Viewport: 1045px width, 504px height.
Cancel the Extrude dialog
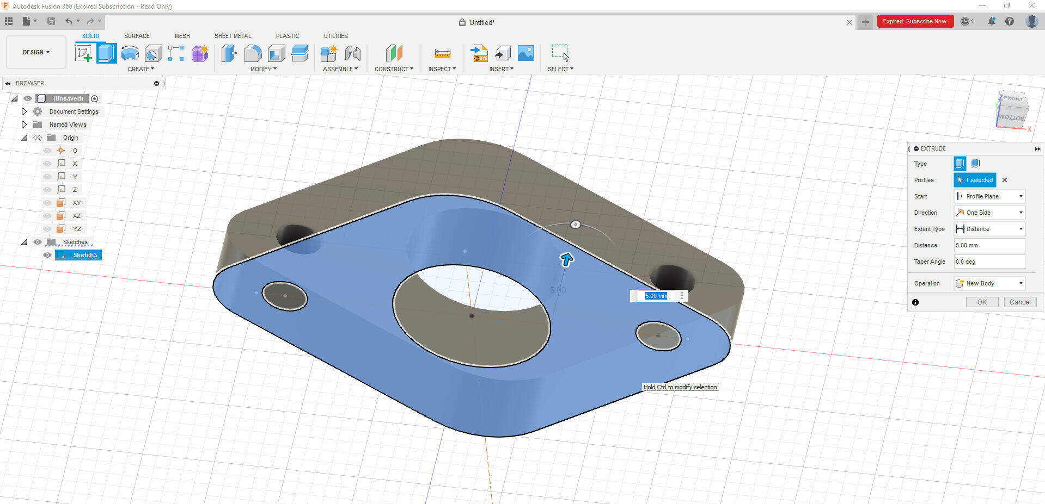[1020, 302]
